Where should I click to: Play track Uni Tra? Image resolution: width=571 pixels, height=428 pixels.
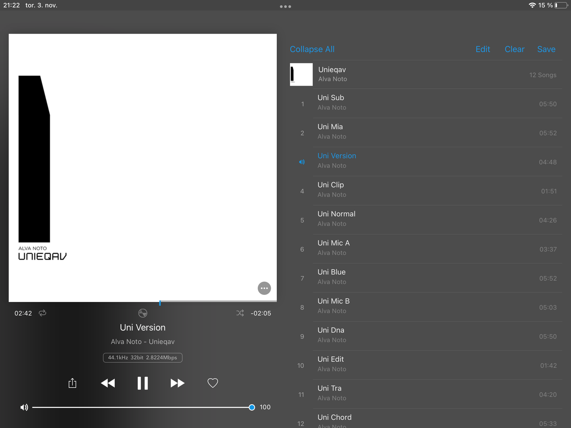click(x=426, y=394)
